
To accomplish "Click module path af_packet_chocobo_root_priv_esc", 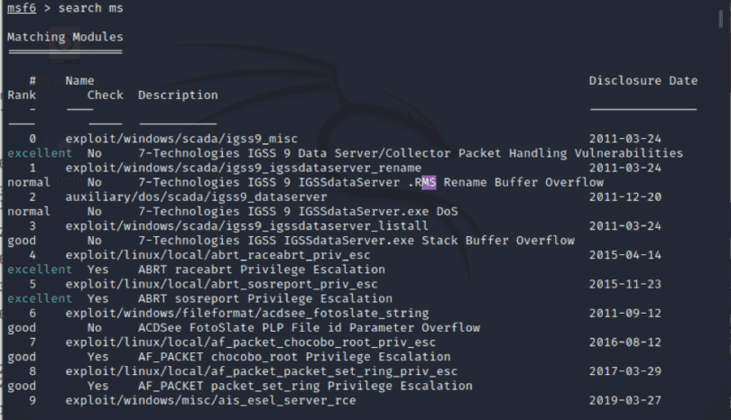I will click(x=250, y=342).
